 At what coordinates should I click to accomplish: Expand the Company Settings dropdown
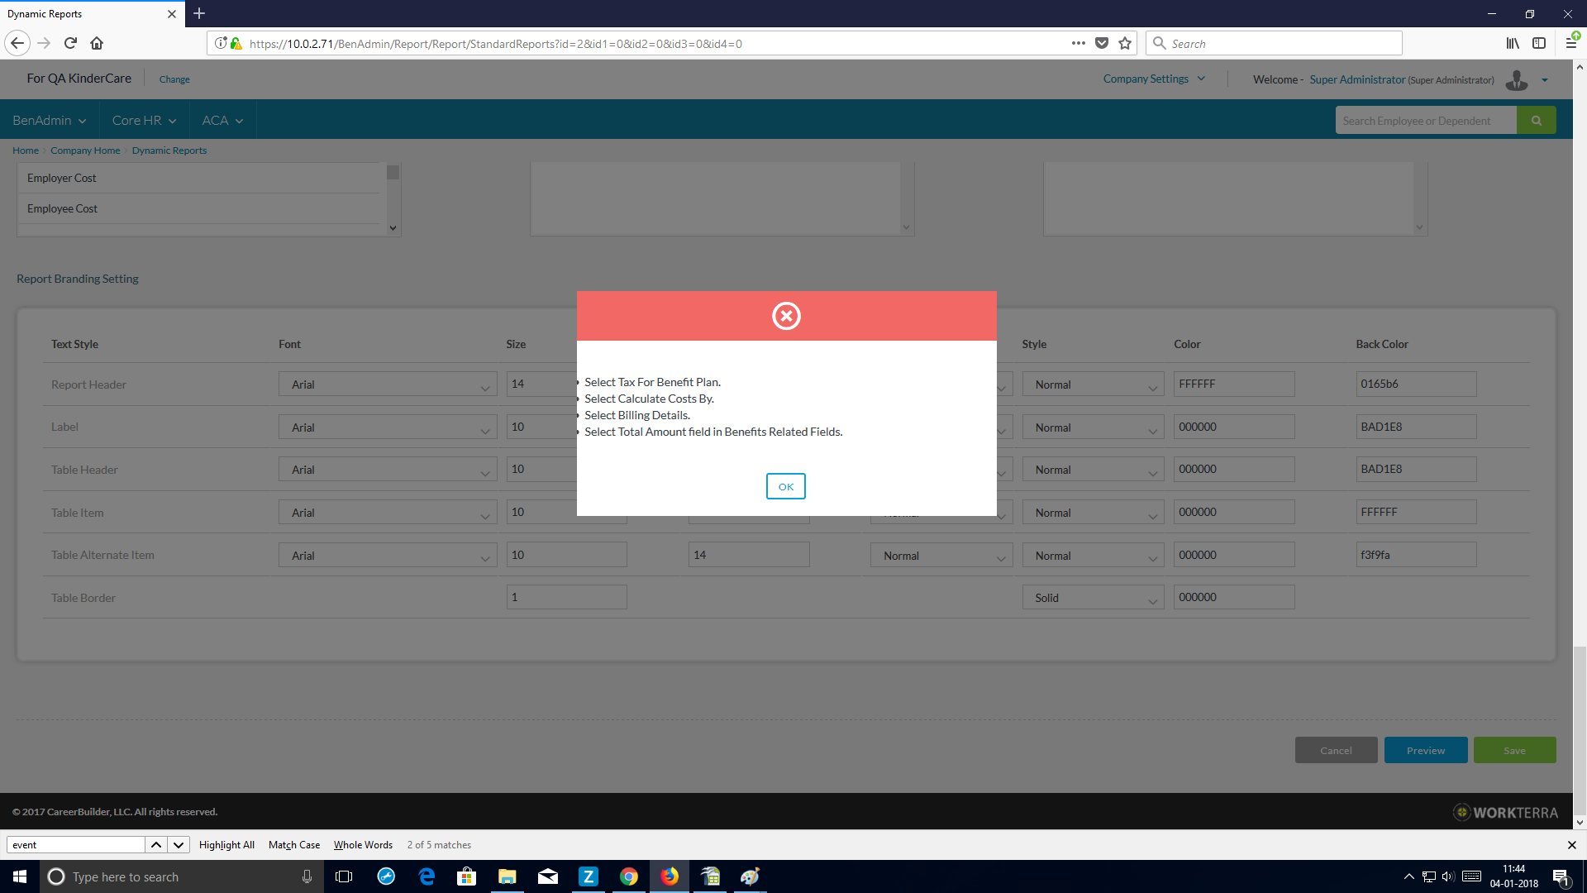pos(1154,79)
